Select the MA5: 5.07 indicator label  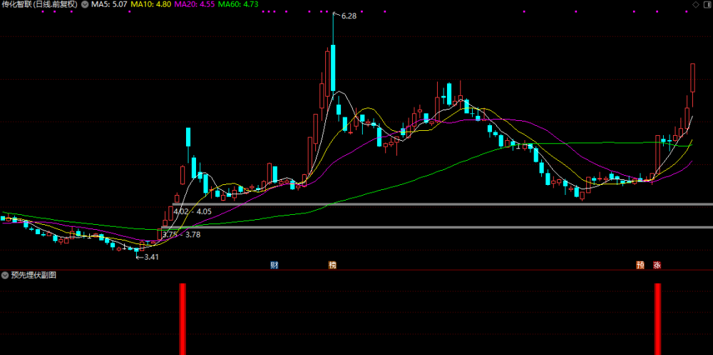110,4
